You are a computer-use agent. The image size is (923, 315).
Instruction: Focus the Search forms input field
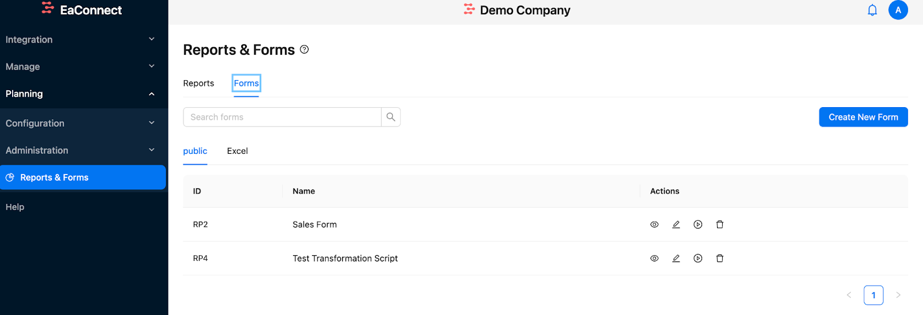282,117
